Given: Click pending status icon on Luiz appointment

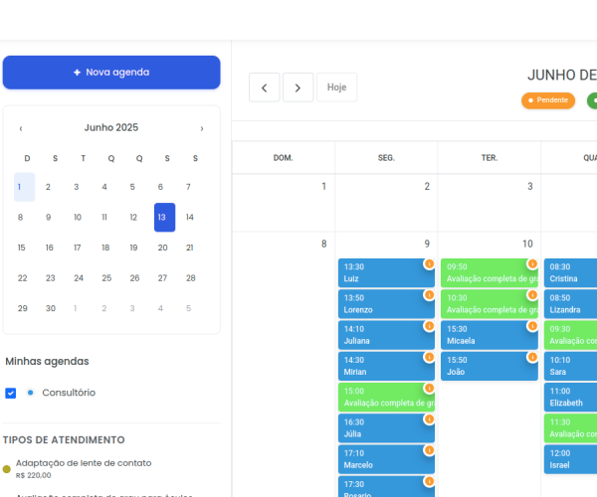Looking at the screenshot, I should pos(429,263).
